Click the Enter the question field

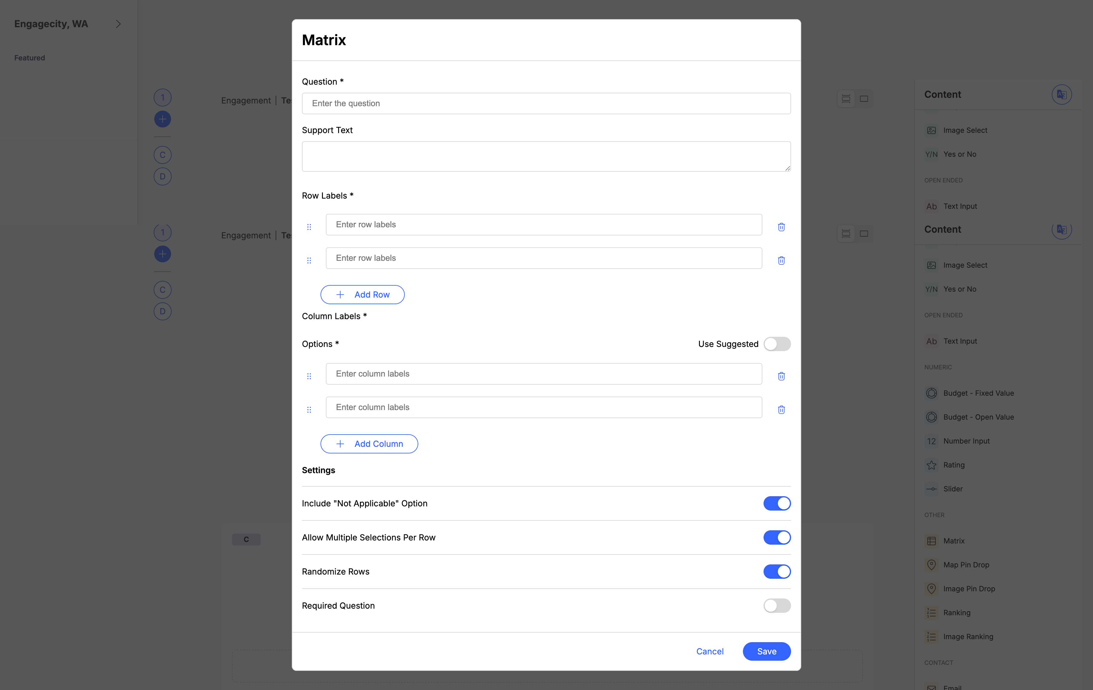pos(546,103)
